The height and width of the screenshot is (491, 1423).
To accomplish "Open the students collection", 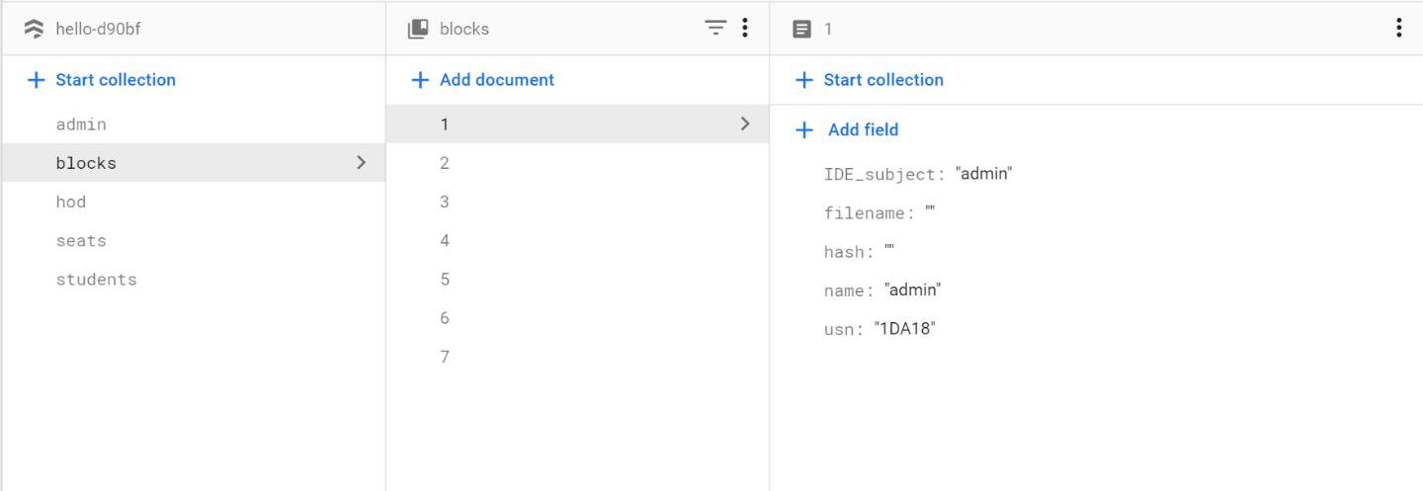I will click(x=96, y=280).
